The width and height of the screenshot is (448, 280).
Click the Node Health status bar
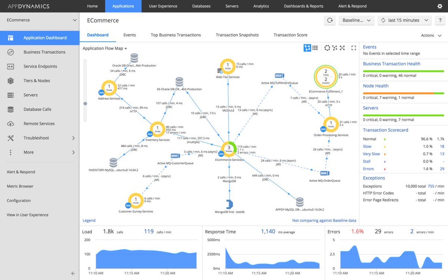tap(404, 93)
